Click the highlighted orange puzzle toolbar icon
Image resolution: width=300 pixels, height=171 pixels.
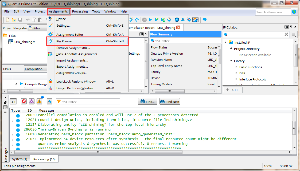(195, 20)
